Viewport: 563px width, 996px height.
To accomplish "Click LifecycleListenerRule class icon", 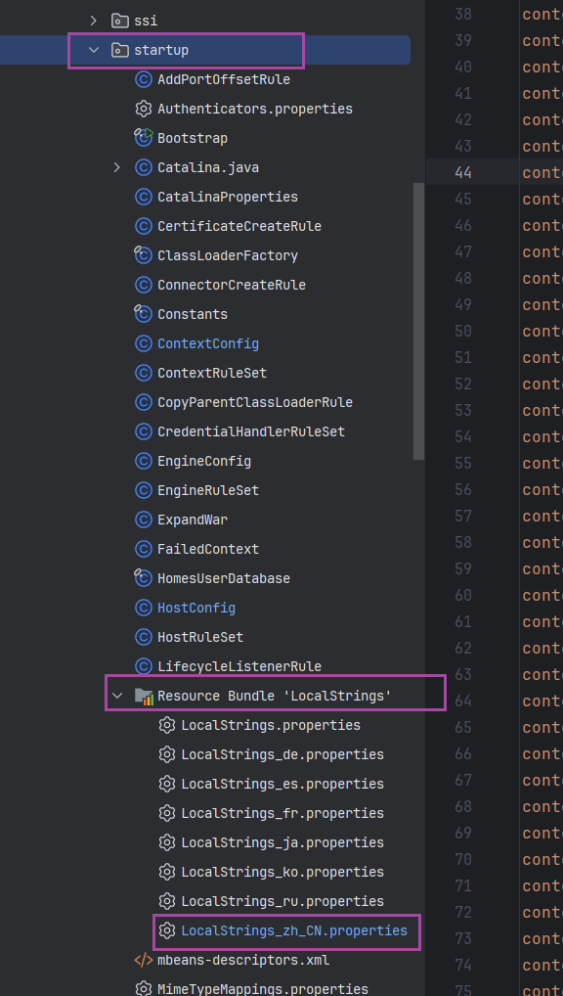I will coord(144,666).
